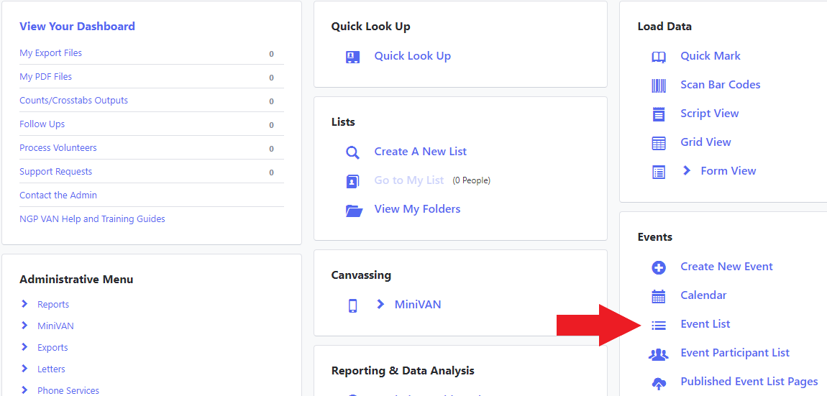Click the people group icon for Event Participant List
Image resolution: width=827 pixels, height=396 pixels.
(658, 354)
